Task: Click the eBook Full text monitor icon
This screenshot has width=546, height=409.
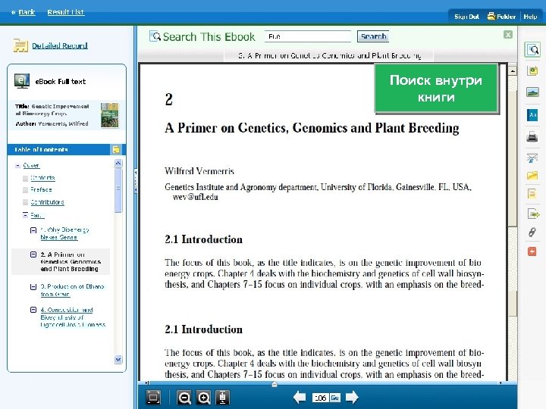Action: (21, 81)
